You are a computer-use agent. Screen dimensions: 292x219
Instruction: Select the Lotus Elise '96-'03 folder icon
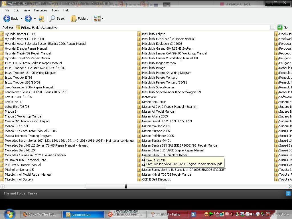point(2,107)
